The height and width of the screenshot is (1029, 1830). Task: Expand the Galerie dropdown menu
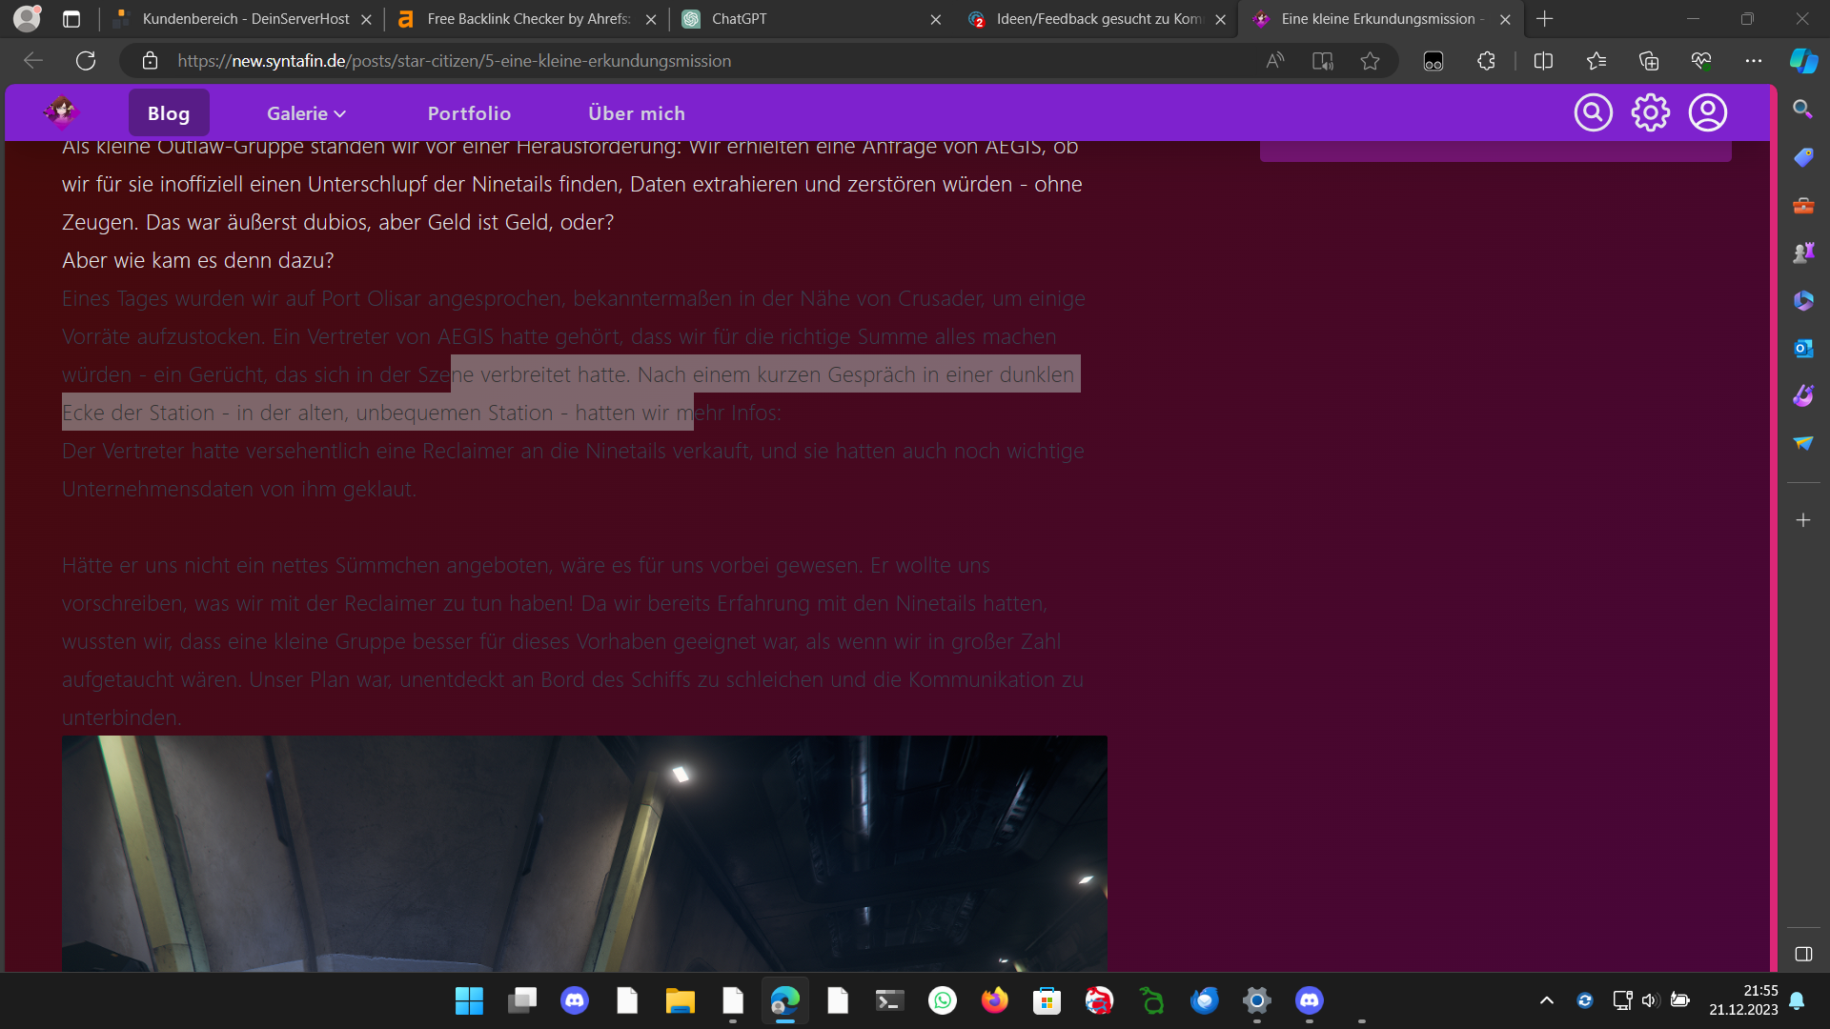[306, 113]
